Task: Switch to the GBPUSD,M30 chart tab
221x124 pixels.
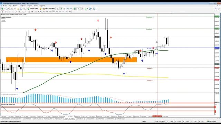Action: (6, 119)
